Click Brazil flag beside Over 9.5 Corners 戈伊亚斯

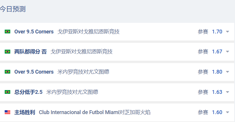point(7,32)
